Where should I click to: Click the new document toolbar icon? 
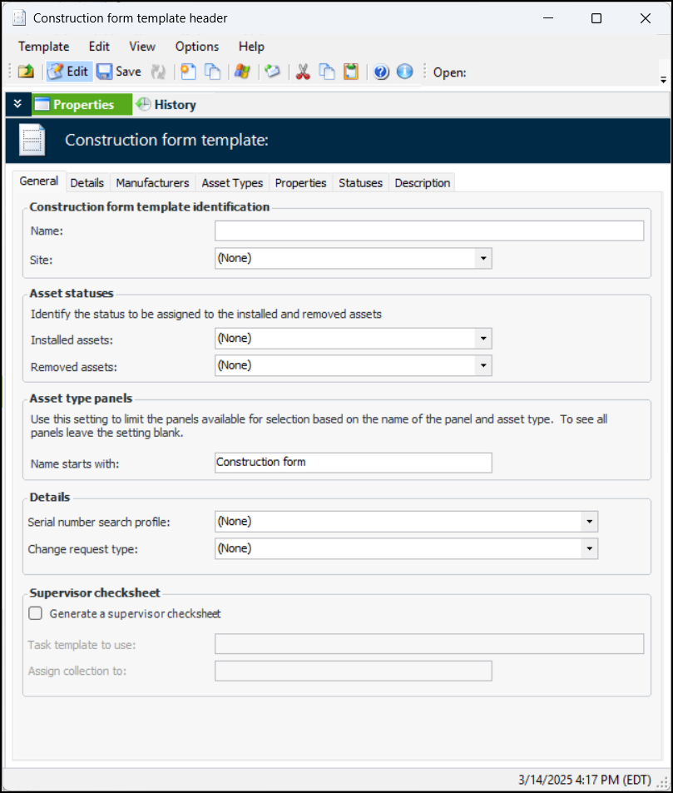[x=188, y=72]
